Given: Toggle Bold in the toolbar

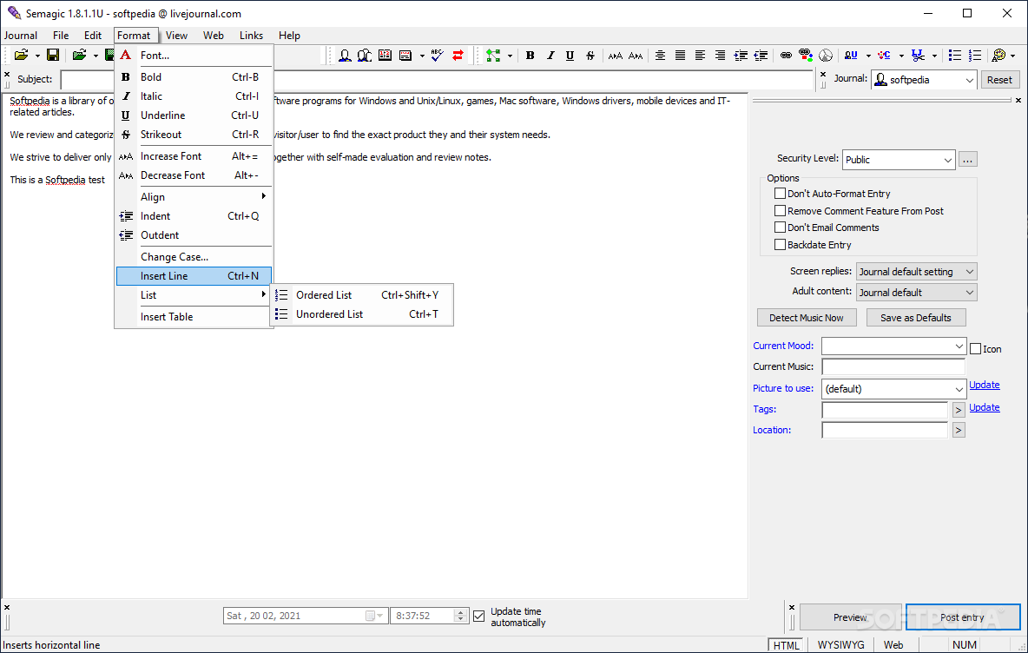Looking at the screenshot, I should pos(530,56).
